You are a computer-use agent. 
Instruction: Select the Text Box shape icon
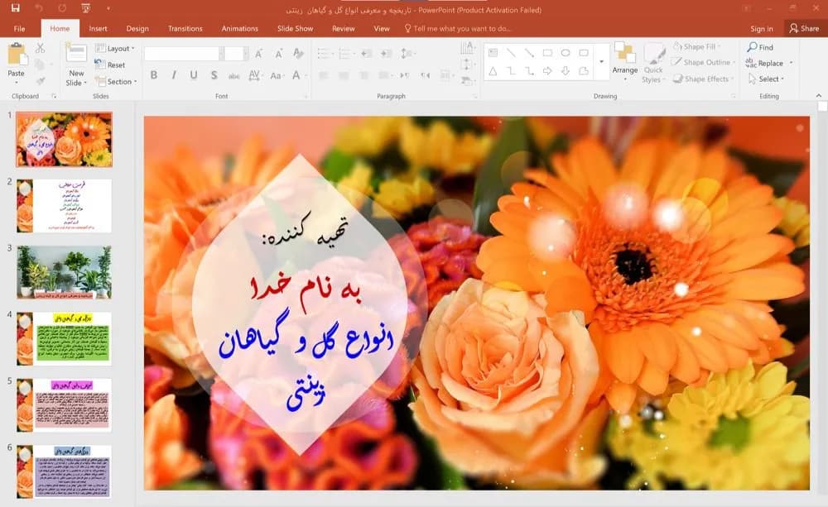(493, 53)
